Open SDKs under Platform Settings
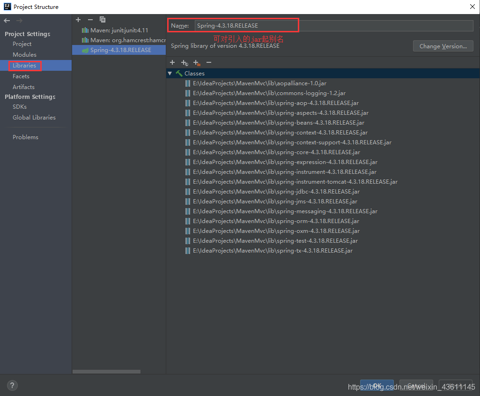Viewport: 480px width, 396px height. click(x=20, y=106)
